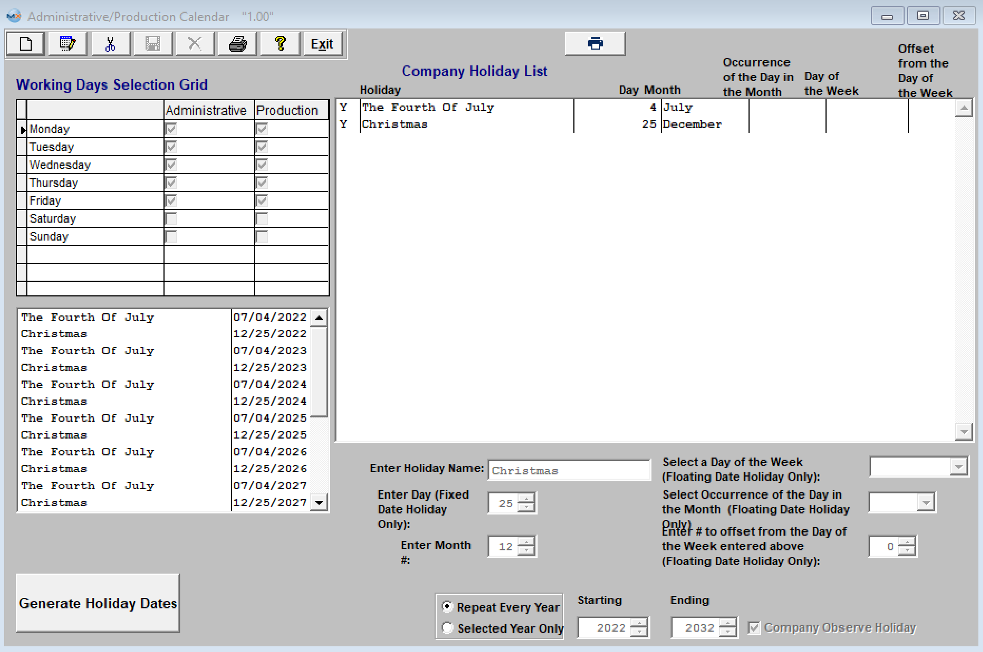Open the Day of the Week dropdown
The height and width of the screenshot is (652, 983).
(958, 467)
